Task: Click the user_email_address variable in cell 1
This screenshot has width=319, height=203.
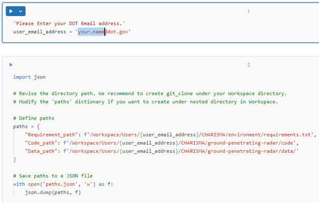Action: coord(40,32)
